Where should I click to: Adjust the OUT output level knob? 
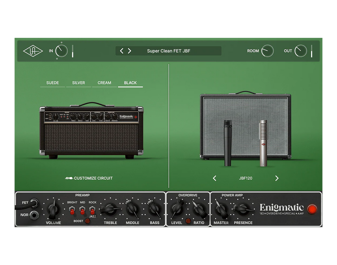tap(300, 51)
